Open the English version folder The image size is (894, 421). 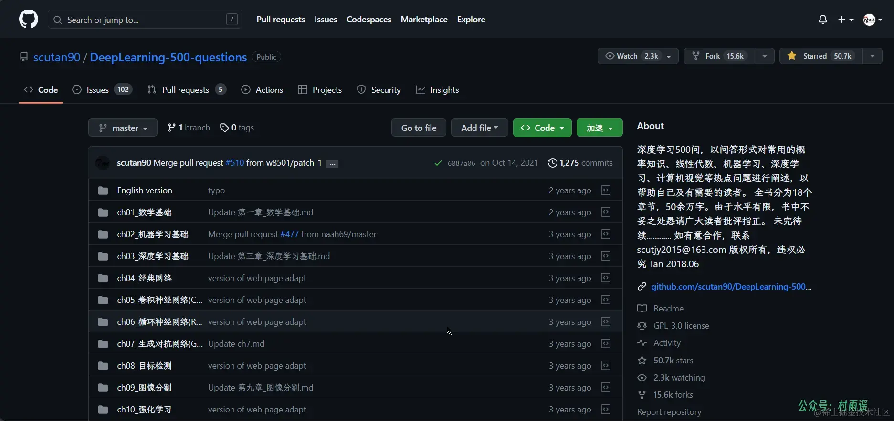click(145, 190)
